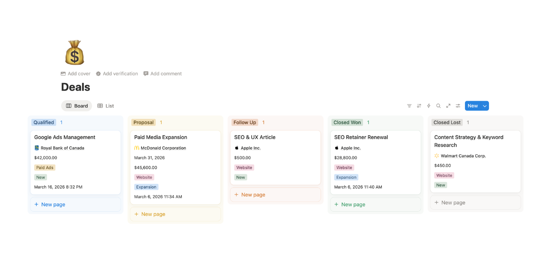Click the $500.00 amount

243,158
